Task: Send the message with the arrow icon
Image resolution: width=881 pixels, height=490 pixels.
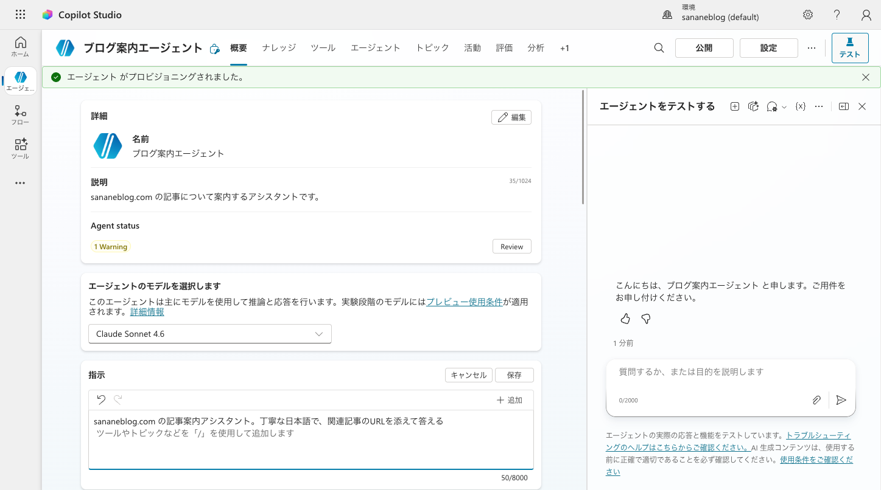Action: point(841,400)
